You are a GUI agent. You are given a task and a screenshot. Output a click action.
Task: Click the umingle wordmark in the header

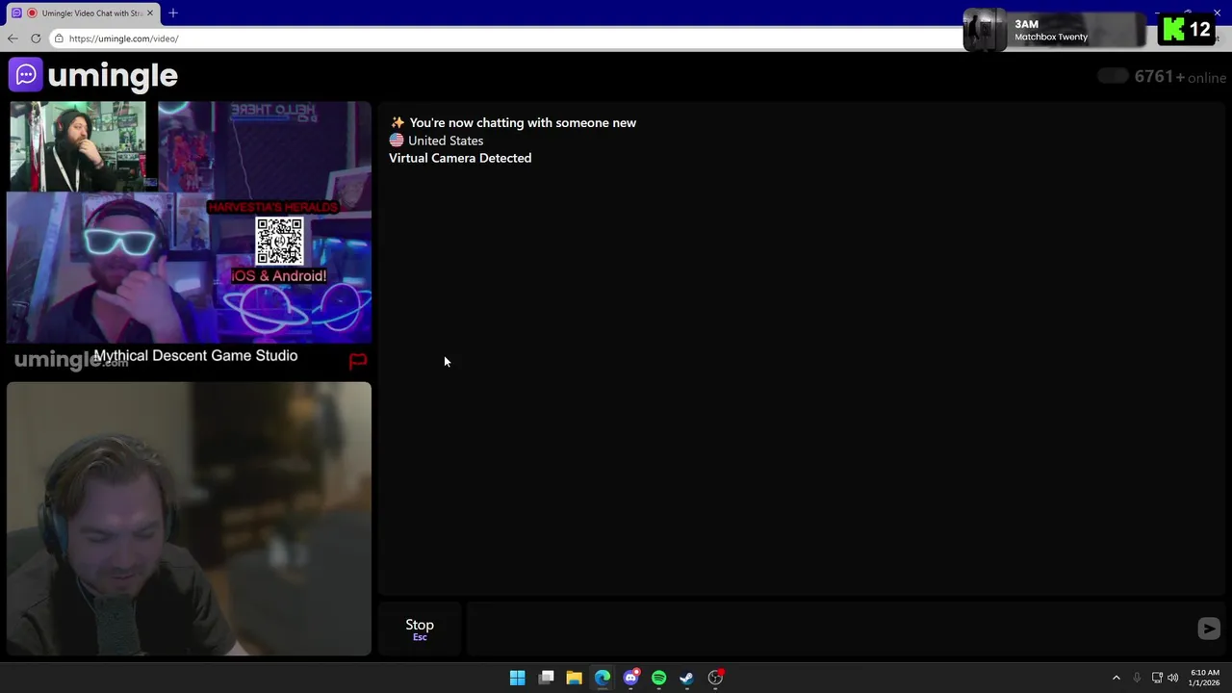[113, 75]
